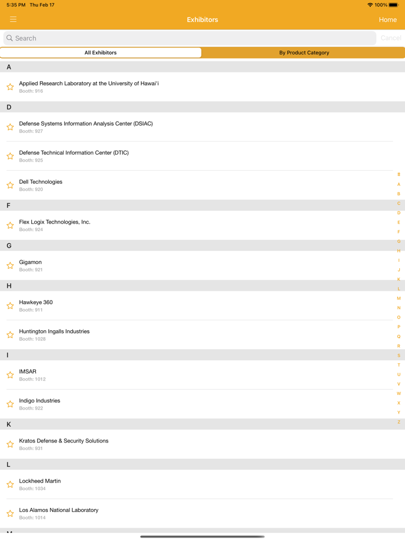This screenshot has height=541, width=405.
Task: Go to Home screen
Action: [388, 20]
